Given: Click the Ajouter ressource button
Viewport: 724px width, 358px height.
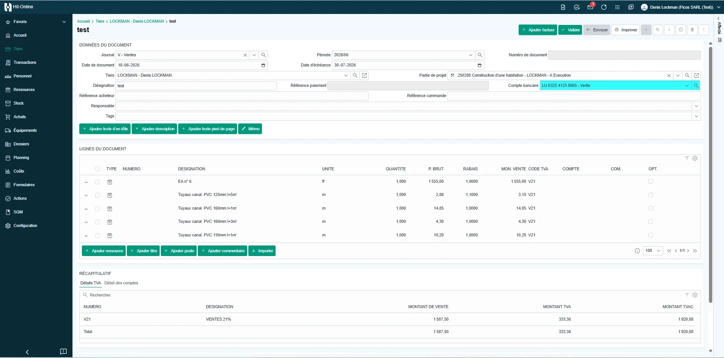Looking at the screenshot, I should click(104, 251).
